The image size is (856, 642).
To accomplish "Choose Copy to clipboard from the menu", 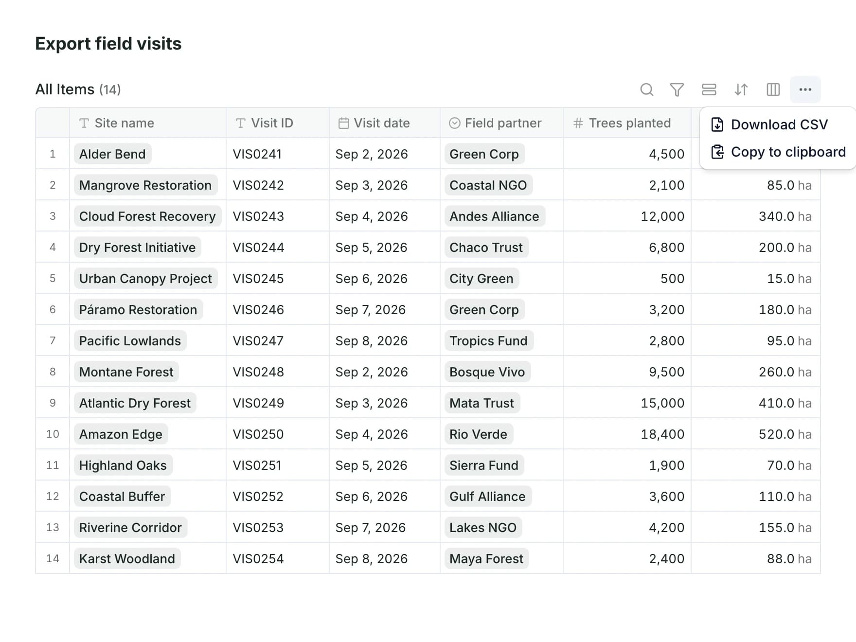I will pos(778,152).
